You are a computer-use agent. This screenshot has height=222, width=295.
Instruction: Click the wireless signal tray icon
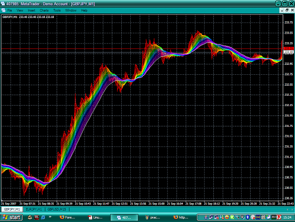pos(258,217)
